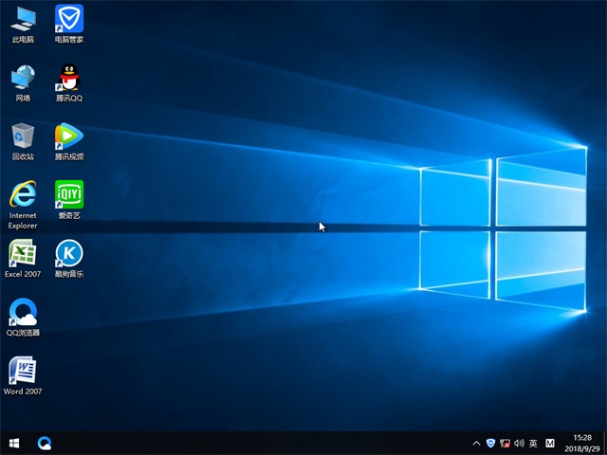Open the 腾讯QQ penguin shortcut

coord(68,78)
